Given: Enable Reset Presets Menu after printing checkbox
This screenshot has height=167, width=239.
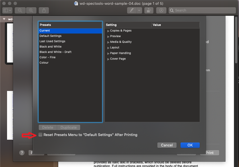Looking at the screenshot, I should (x=41, y=135).
